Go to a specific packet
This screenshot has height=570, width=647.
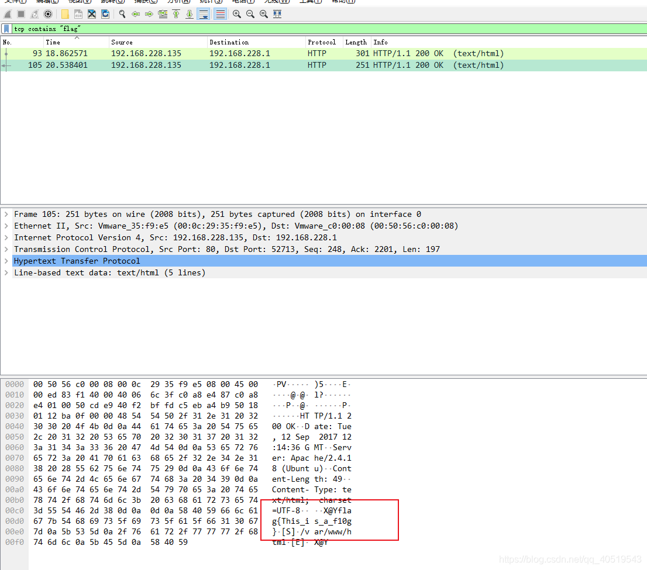pyautogui.click(x=163, y=15)
